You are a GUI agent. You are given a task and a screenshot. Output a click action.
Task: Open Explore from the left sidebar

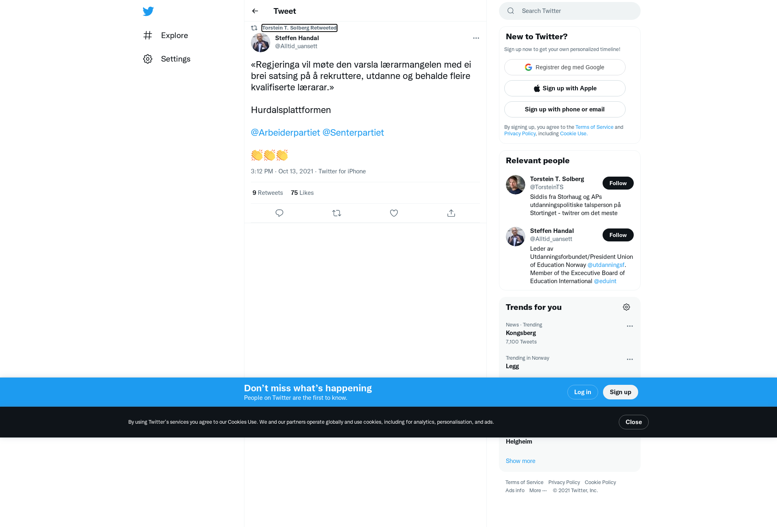coord(166,35)
